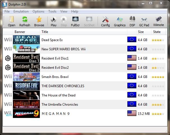Open the View menu
The image size is (170, 135).
click(64, 11)
